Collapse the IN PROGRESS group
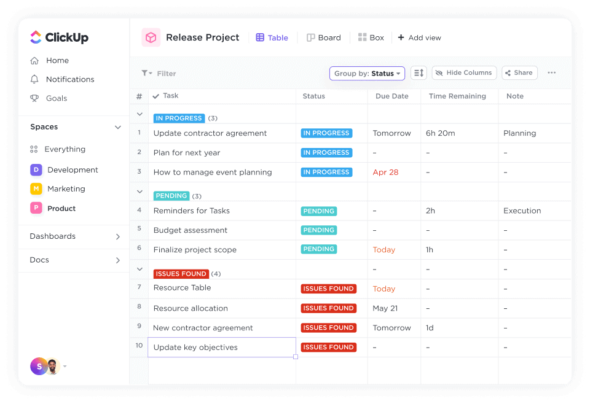 pos(140,114)
